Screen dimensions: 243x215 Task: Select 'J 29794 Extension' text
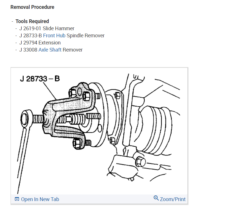[40, 43]
